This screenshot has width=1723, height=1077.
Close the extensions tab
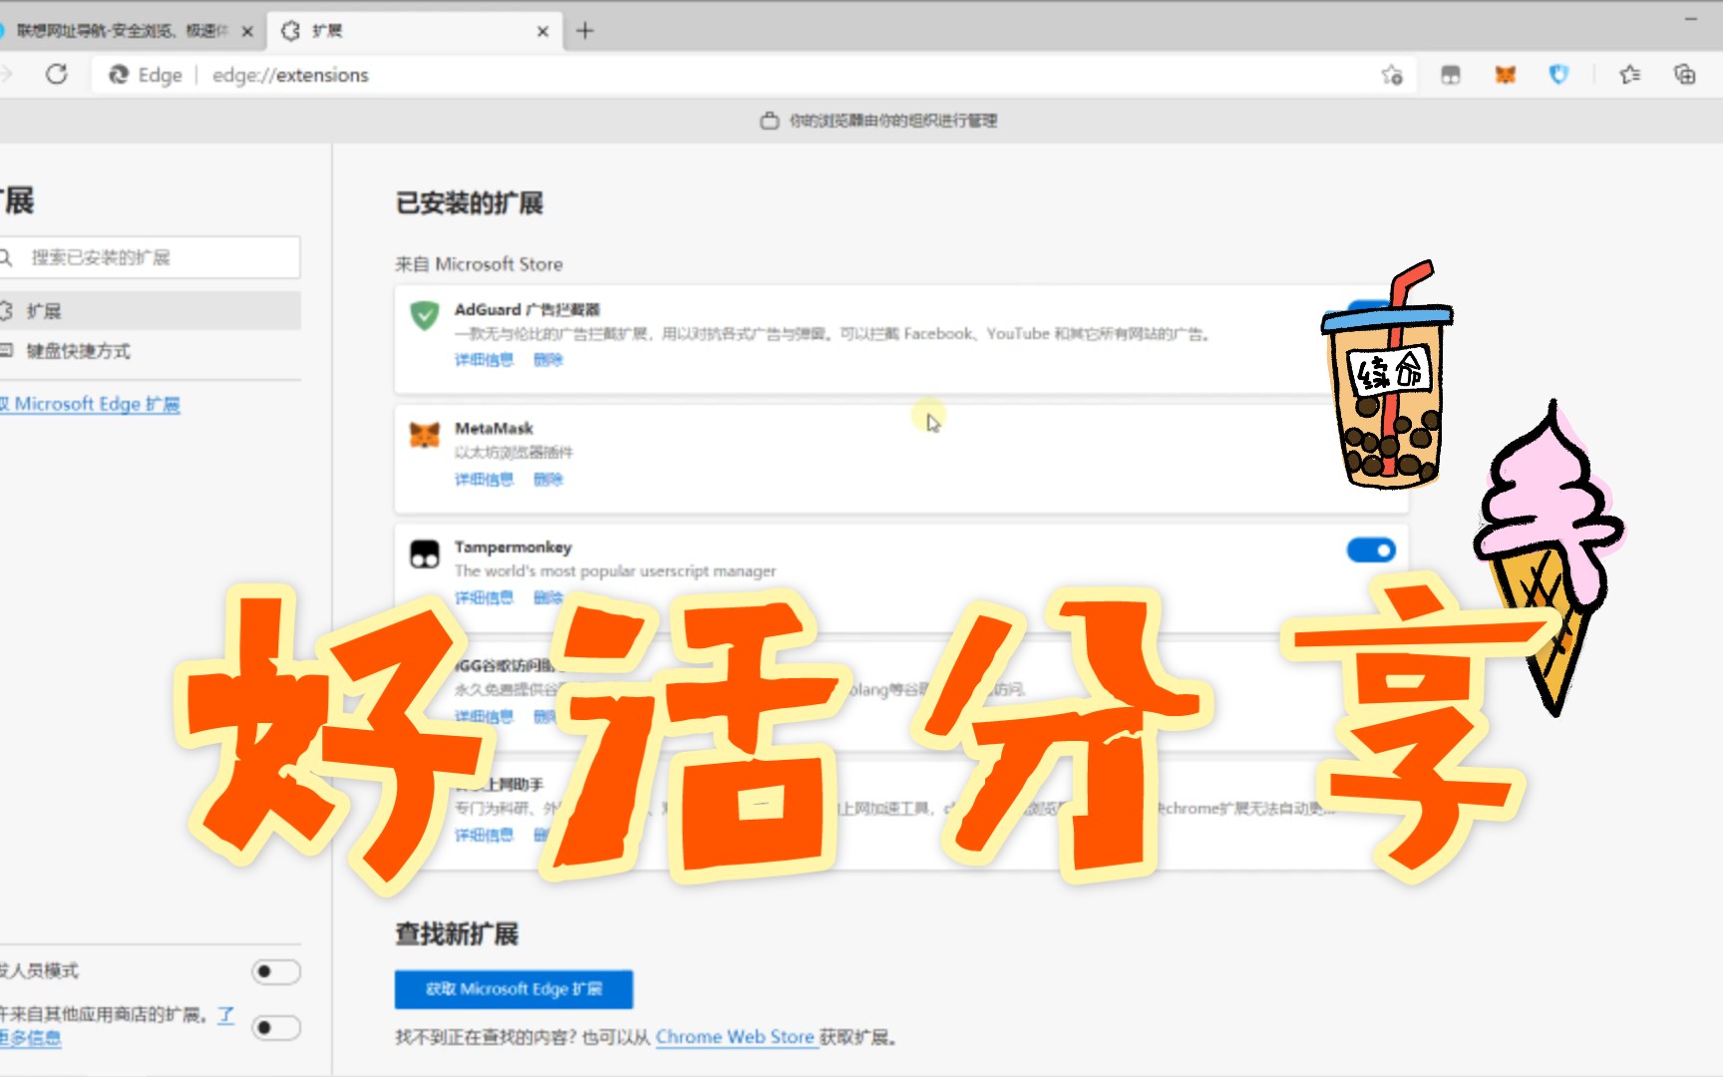542,32
